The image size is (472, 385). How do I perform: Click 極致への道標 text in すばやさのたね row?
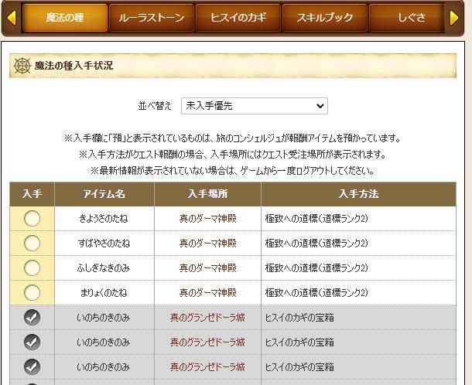316,243
